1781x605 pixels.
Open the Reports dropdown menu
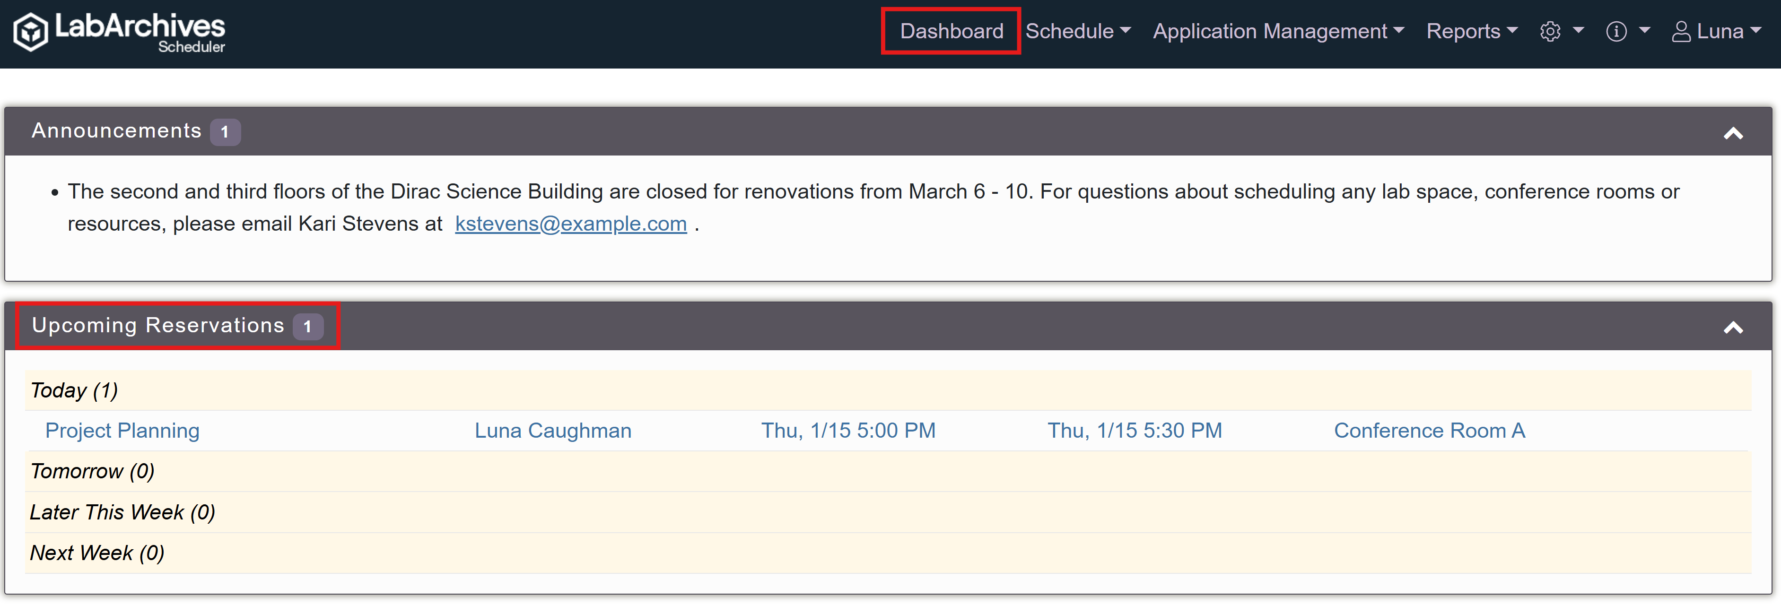1471,32
